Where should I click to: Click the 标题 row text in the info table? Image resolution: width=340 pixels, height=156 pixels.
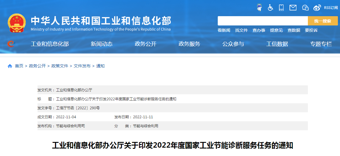(116, 99)
